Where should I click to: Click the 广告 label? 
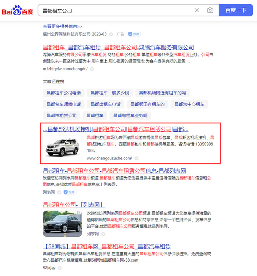click(x=120, y=34)
